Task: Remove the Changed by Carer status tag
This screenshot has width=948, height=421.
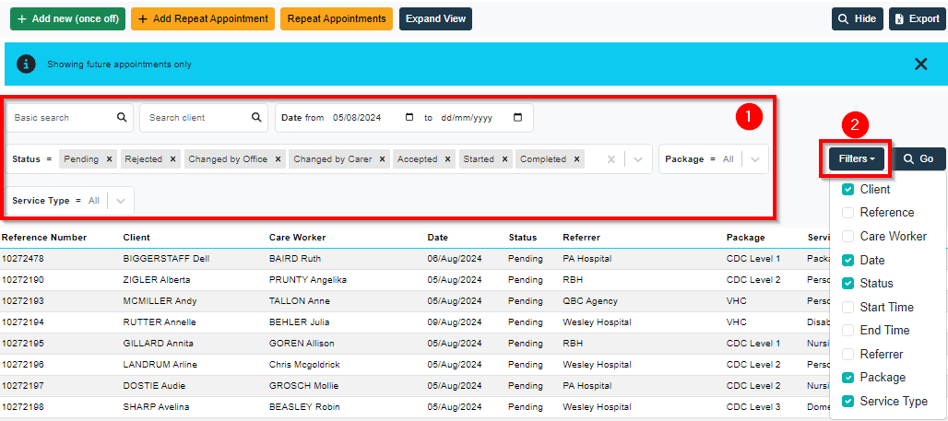Action: click(x=382, y=159)
